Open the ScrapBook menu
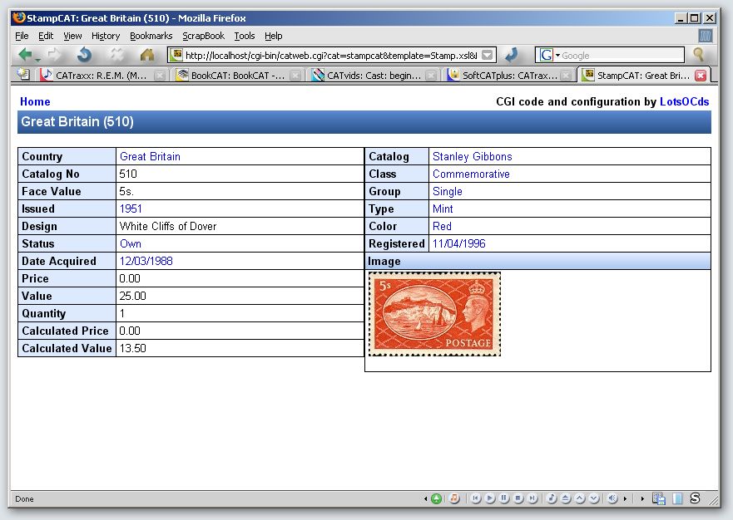Screen dimensions: 733x520 [203, 36]
